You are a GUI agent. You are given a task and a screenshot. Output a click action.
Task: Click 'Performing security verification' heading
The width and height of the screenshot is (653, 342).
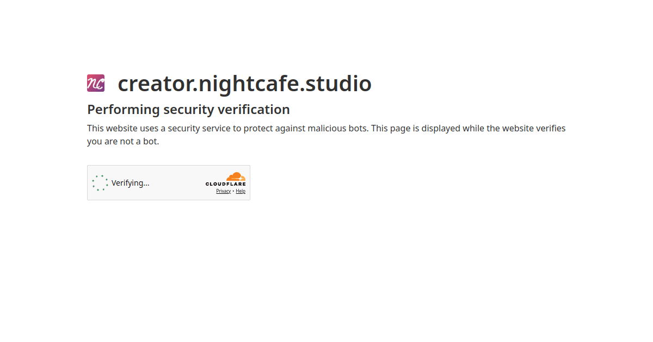(188, 110)
